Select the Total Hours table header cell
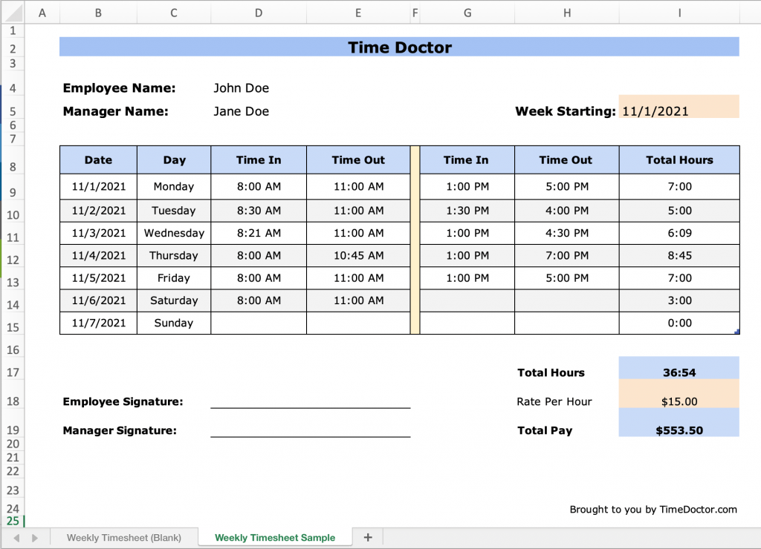This screenshot has width=761, height=549. point(679,160)
